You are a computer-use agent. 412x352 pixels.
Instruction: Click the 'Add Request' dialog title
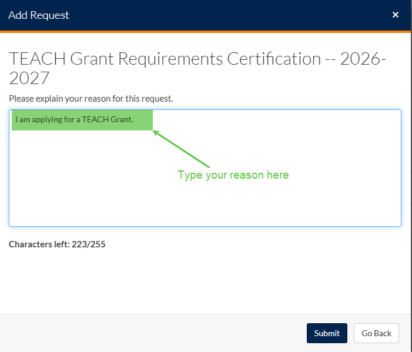point(39,15)
